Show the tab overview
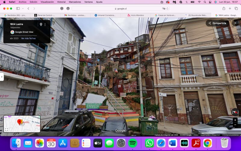The width and height of the screenshot is (241, 151). point(236,8)
